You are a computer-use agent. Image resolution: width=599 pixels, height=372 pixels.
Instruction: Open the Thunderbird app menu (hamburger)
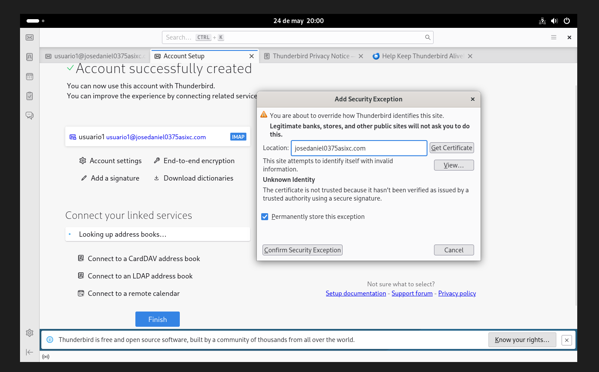554,37
